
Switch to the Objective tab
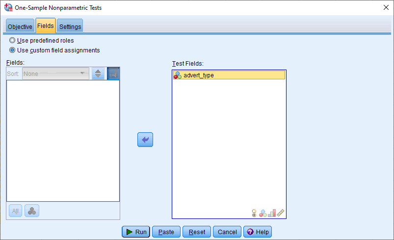coord(20,26)
